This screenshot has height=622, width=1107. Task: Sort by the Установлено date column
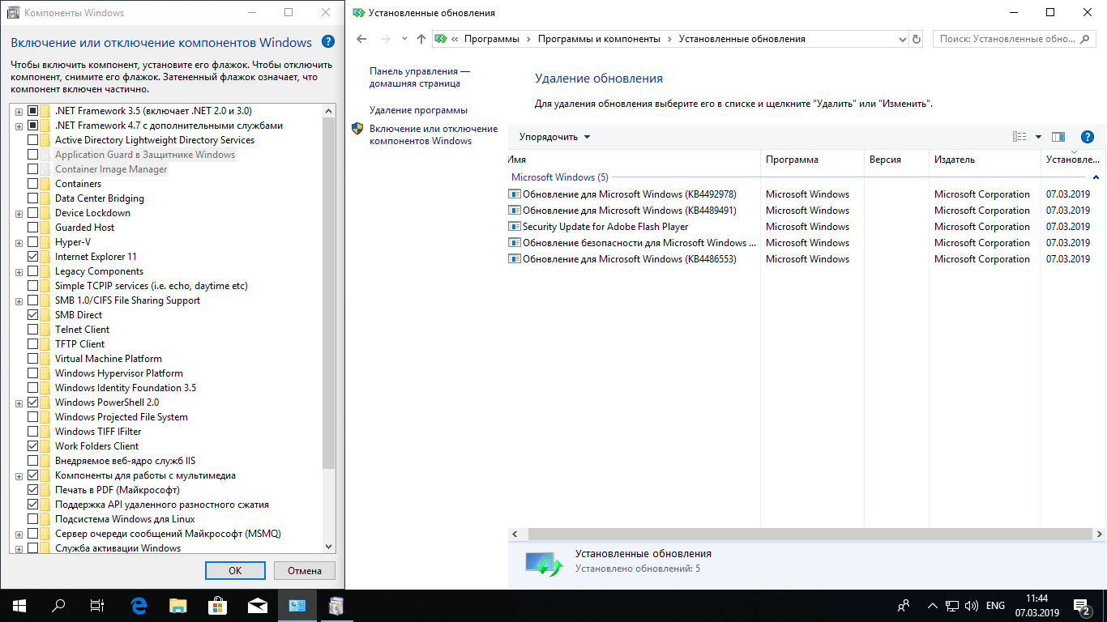point(1074,160)
